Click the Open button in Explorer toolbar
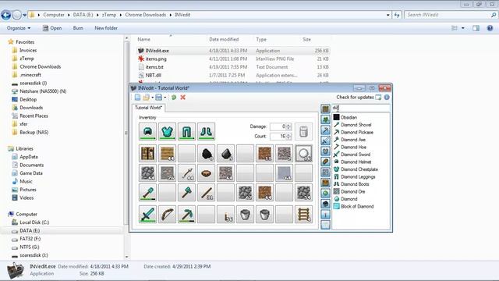The height and width of the screenshot is (281, 499). [52, 28]
